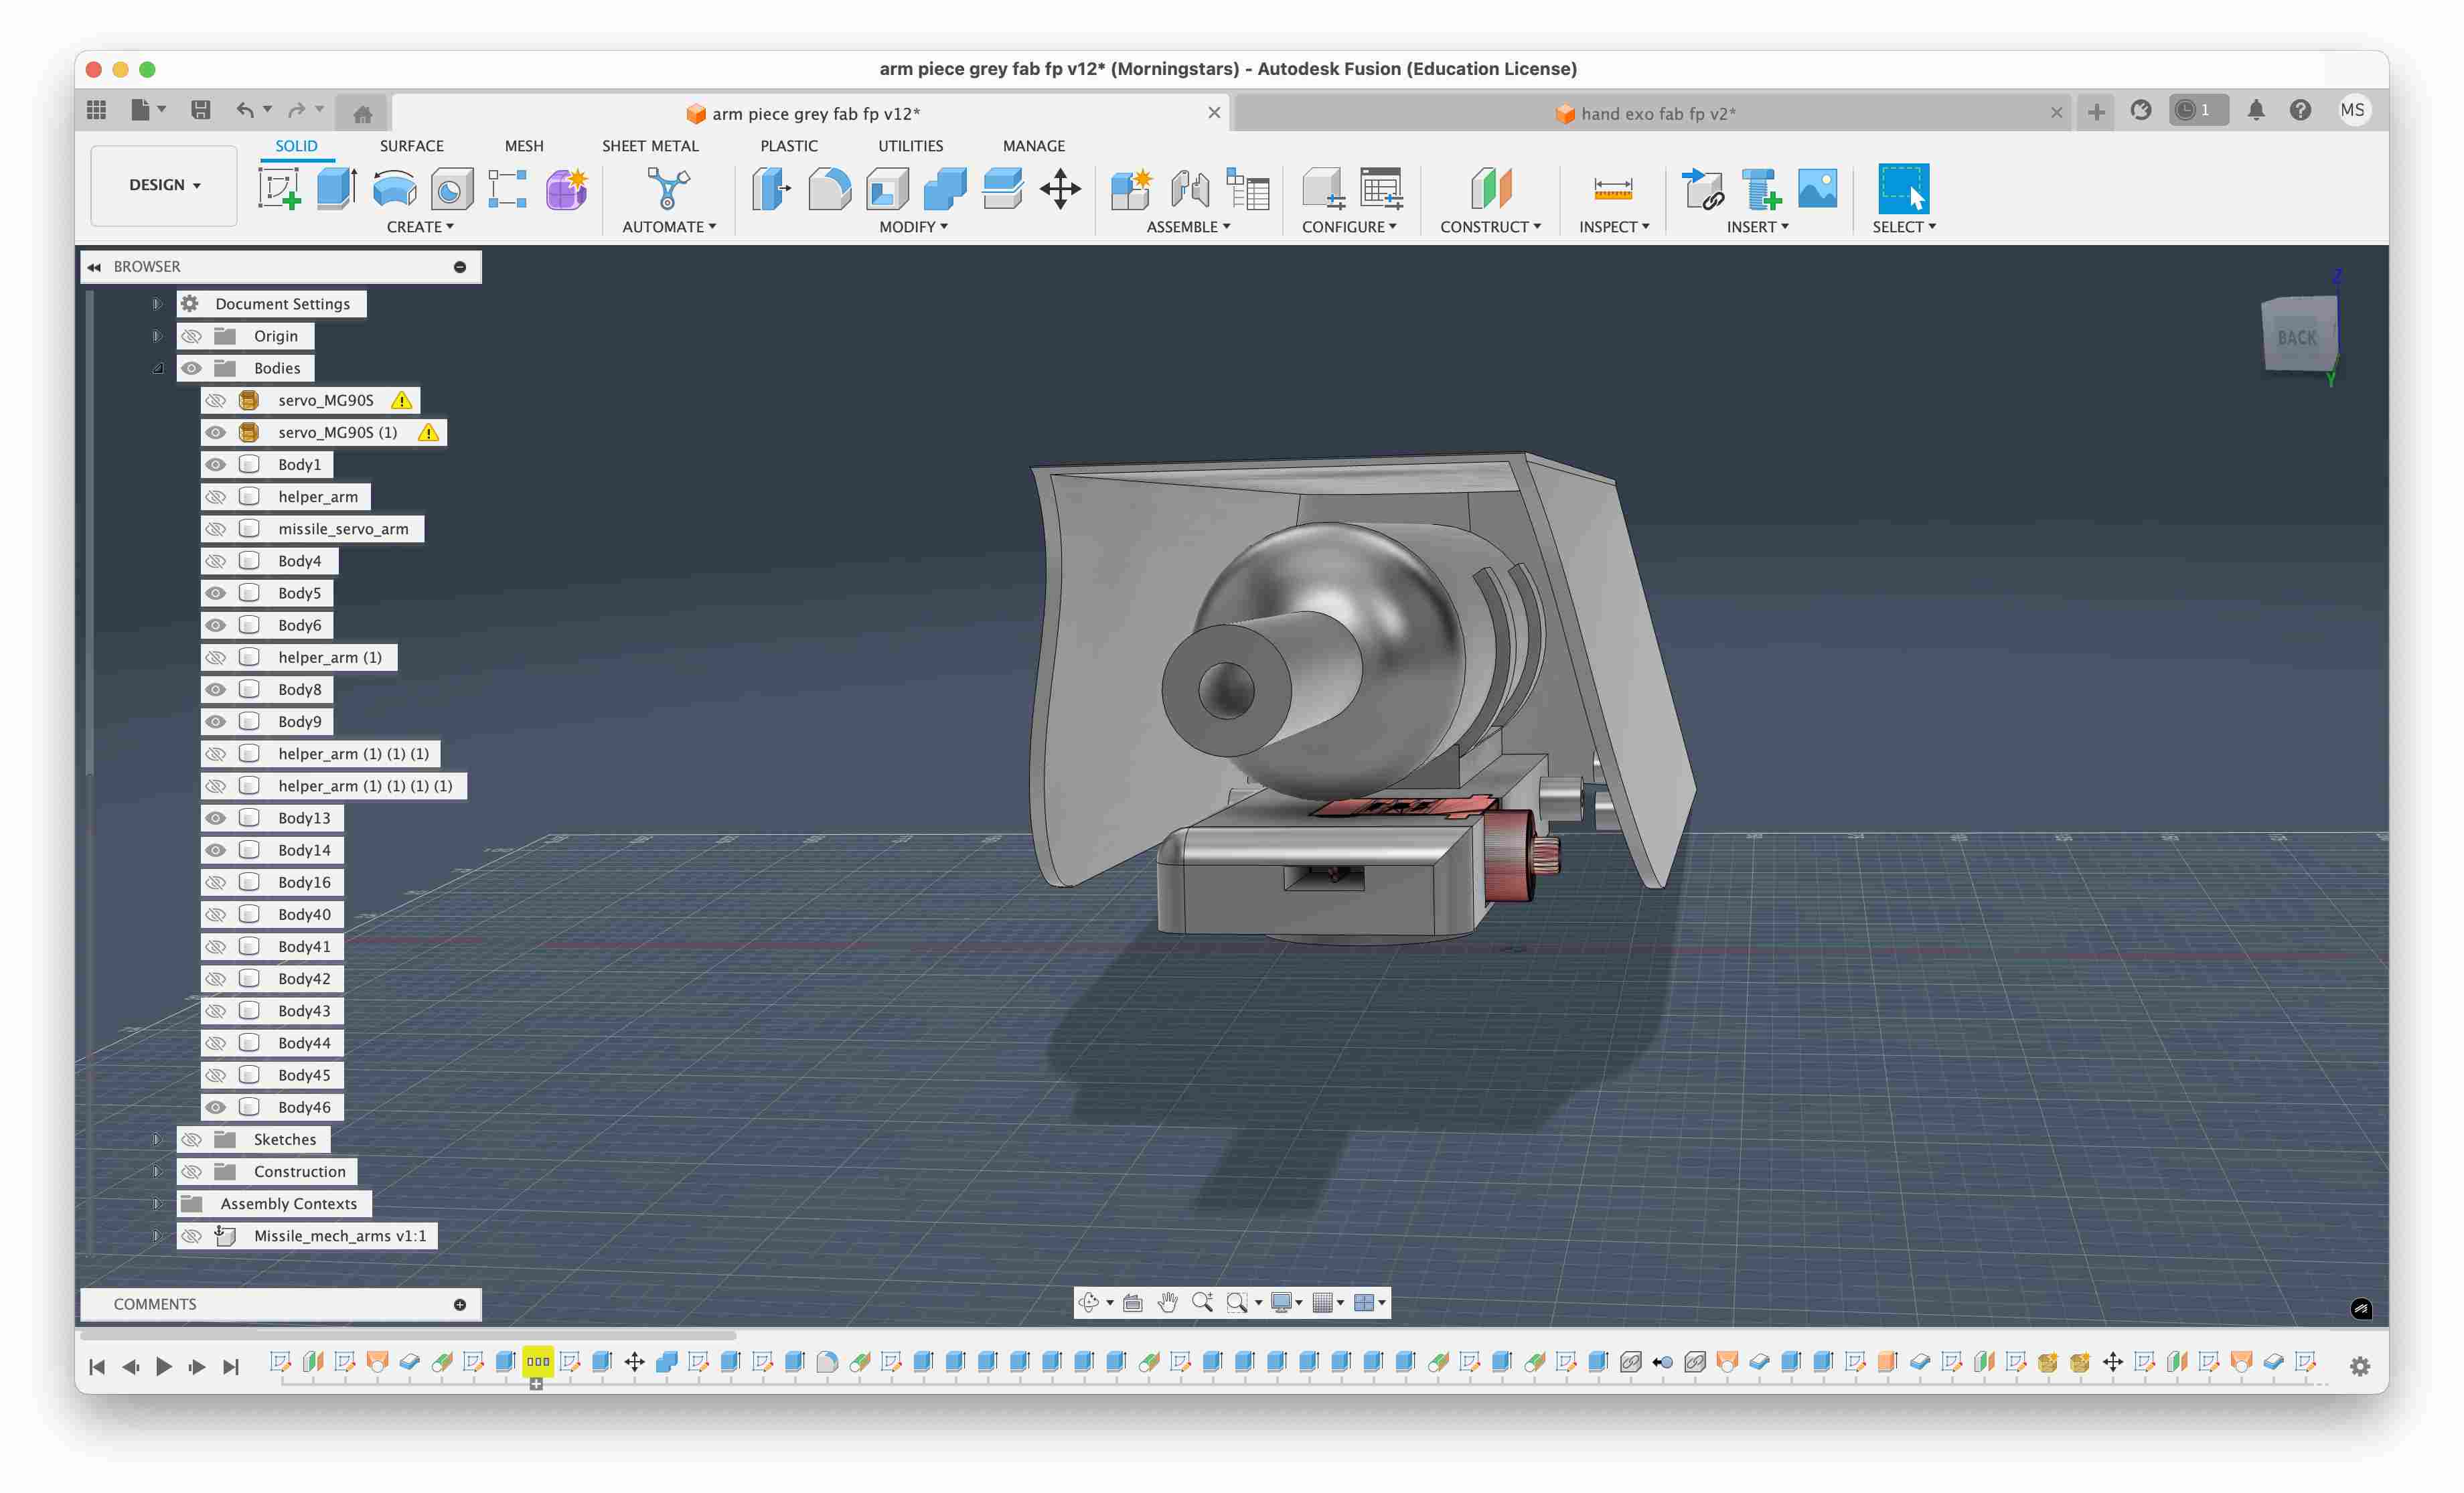
Task: Click the browser horizontal scrollbar
Action: pos(408,1335)
